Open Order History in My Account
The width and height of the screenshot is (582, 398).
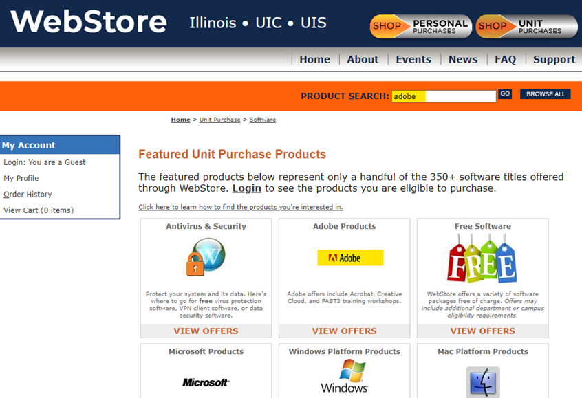pyautogui.click(x=28, y=195)
